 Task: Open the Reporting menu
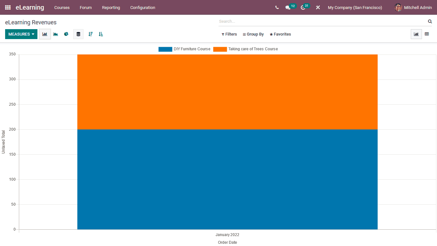[111, 7]
